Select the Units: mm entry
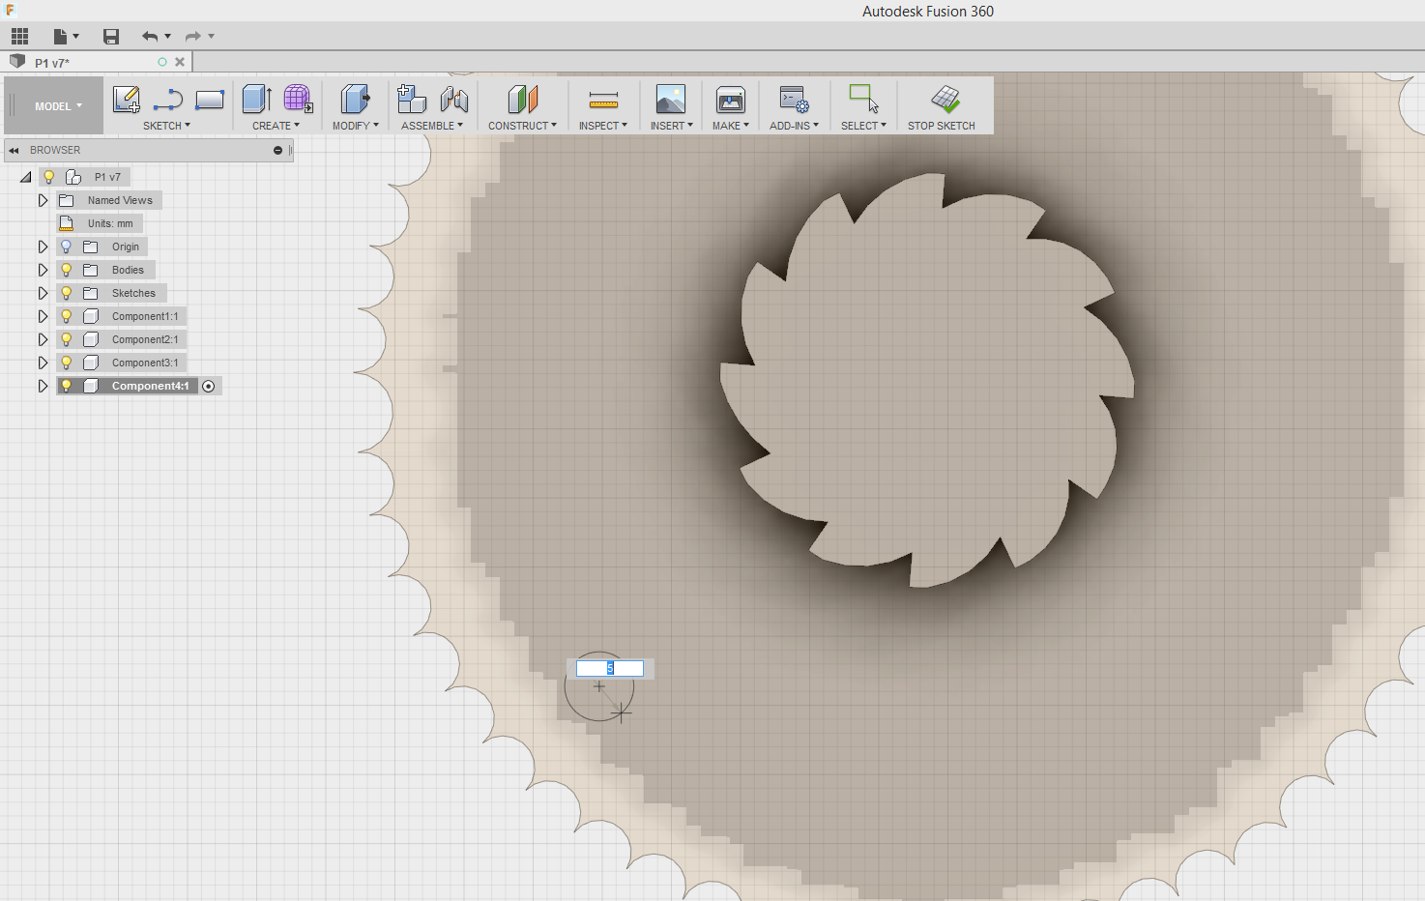The width and height of the screenshot is (1425, 901). [x=100, y=223]
